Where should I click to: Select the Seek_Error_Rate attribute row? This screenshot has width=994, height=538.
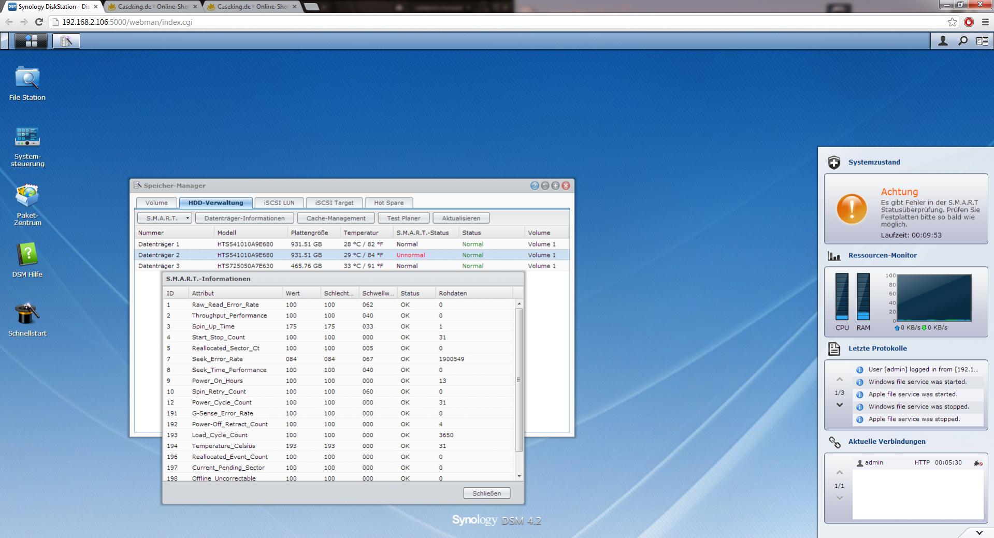click(339, 359)
